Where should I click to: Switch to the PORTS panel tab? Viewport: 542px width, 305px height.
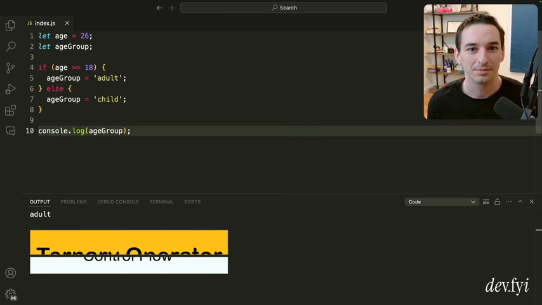(x=192, y=202)
